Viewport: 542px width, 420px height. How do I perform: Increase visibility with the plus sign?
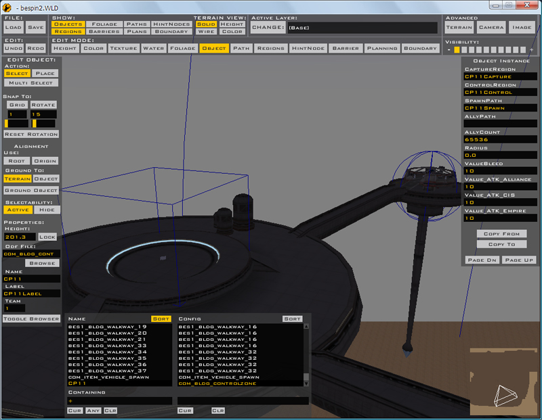pyautogui.click(x=531, y=49)
